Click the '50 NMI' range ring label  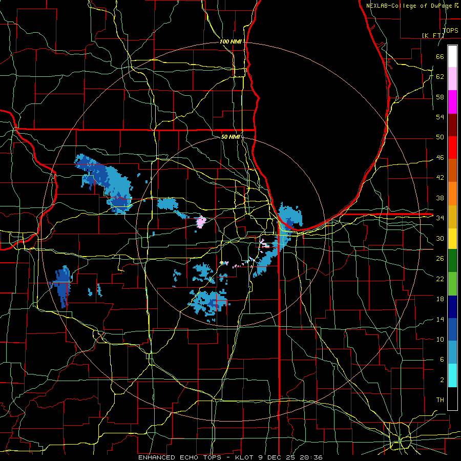click(x=230, y=137)
